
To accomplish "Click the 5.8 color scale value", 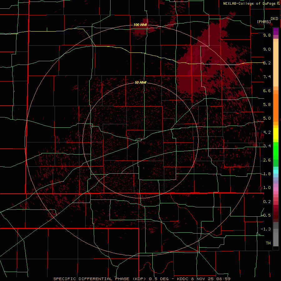I will [267, 104].
